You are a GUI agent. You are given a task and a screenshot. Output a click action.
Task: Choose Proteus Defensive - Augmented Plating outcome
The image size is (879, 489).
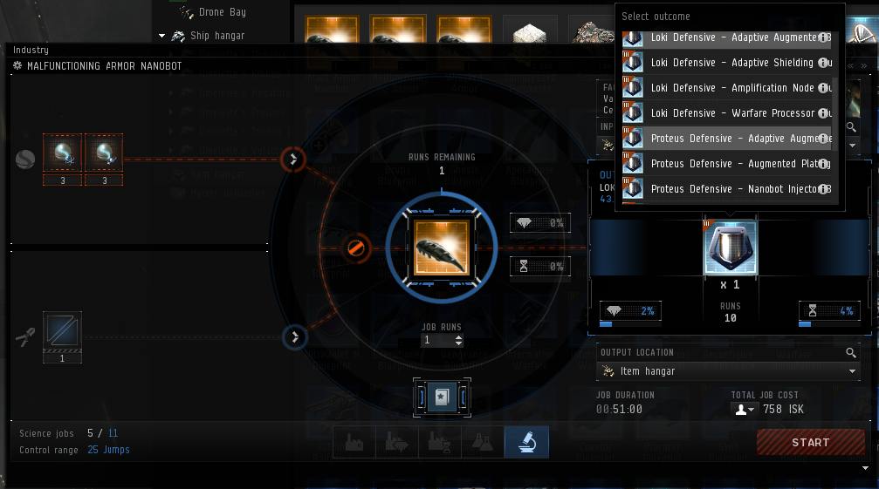coord(726,164)
